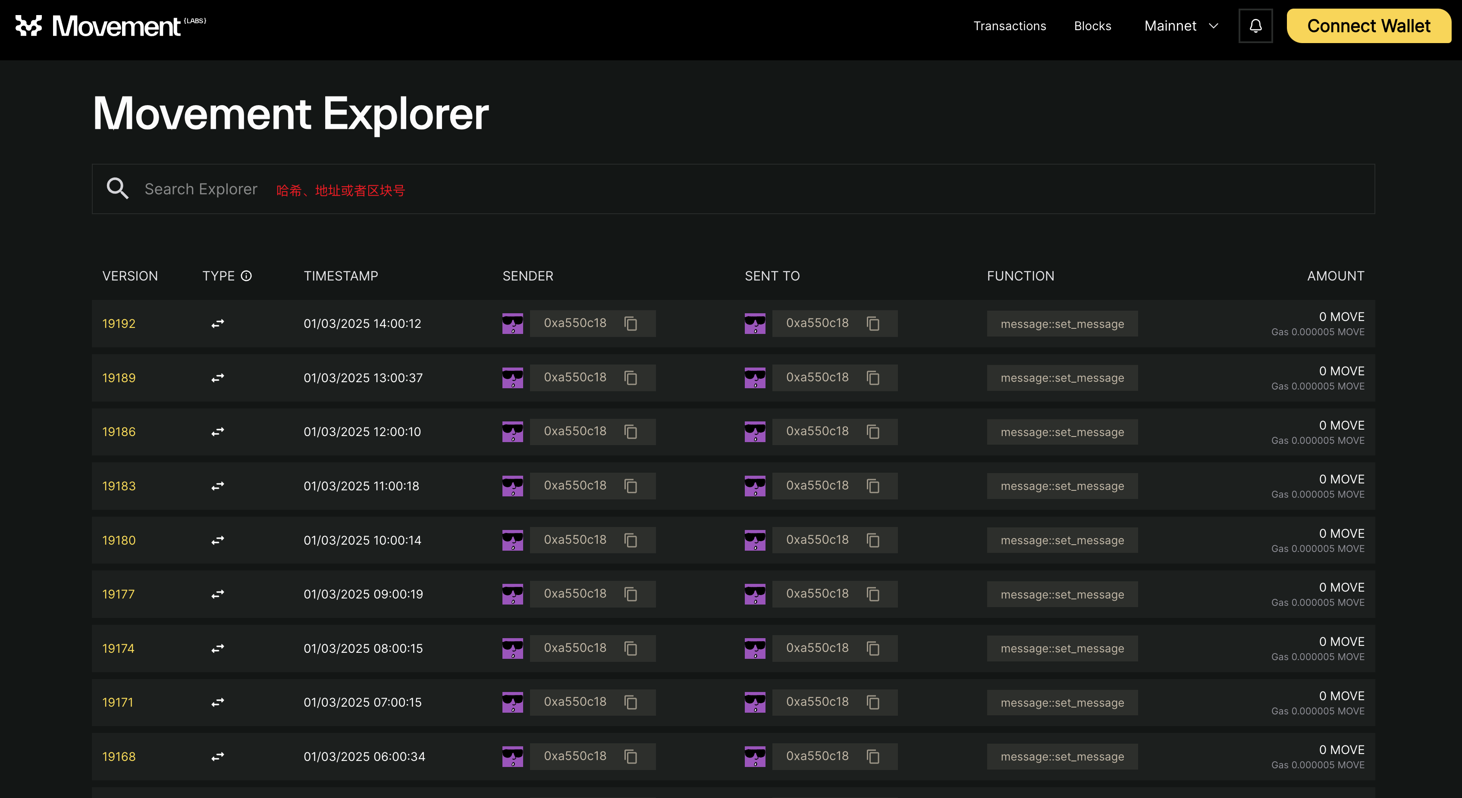This screenshot has width=1462, height=798.
Task: Copy sent-to address in row 19180
Action: 873,540
